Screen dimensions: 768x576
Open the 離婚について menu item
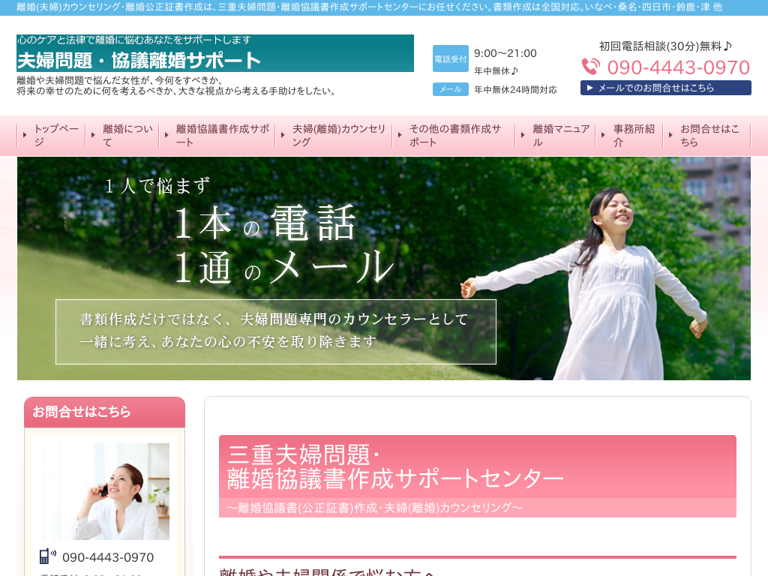(x=122, y=135)
